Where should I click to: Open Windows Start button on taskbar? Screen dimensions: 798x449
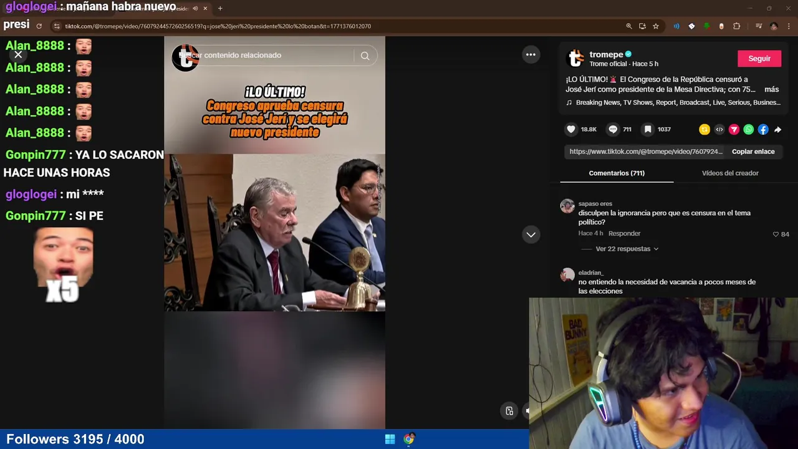pos(390,439)
